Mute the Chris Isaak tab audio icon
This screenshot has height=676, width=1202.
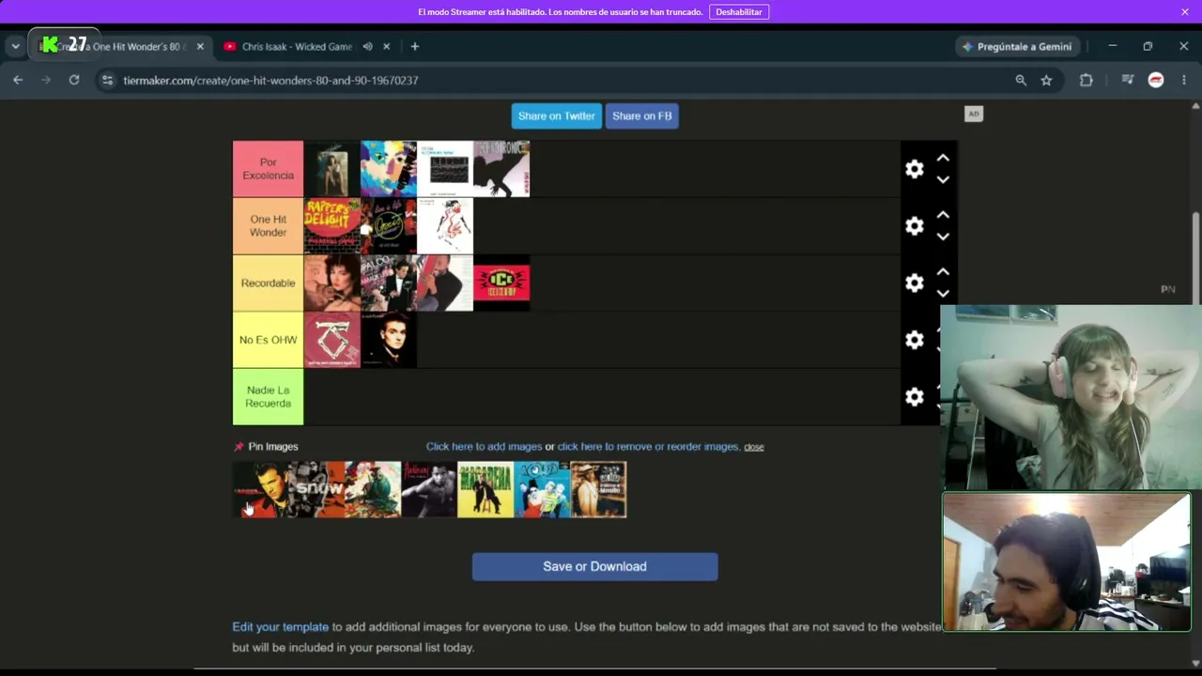pos(367,46)
